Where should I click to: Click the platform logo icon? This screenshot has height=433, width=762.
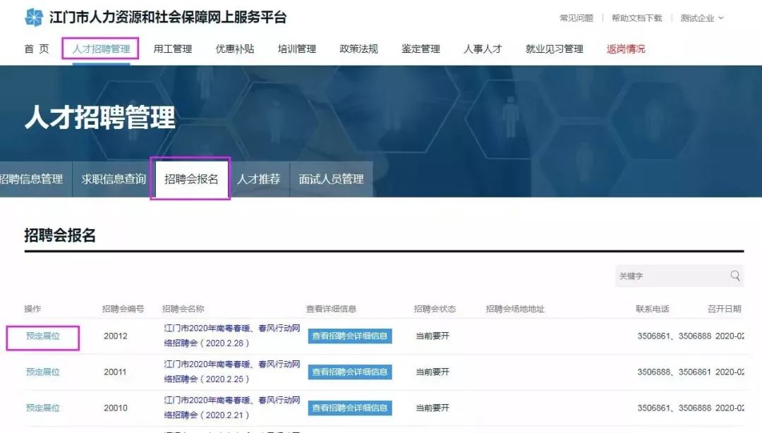[33, 18]
